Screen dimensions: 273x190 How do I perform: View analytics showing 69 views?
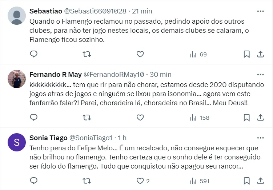tap(198, 54)
